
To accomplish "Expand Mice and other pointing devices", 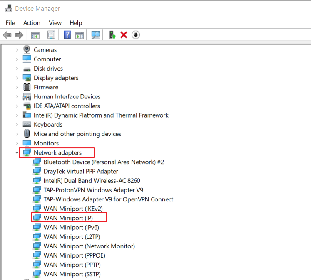I will 17,134.
